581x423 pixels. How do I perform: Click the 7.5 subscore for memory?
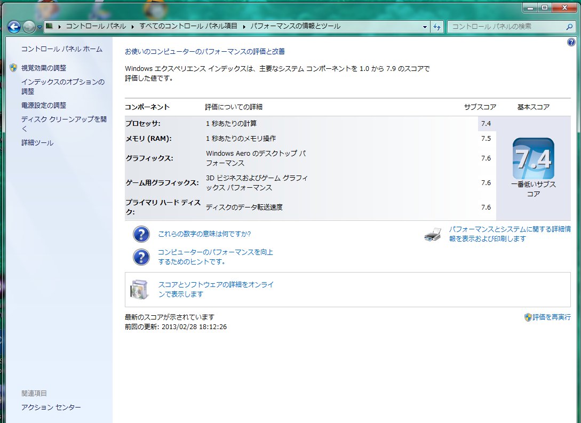[486, 138]
